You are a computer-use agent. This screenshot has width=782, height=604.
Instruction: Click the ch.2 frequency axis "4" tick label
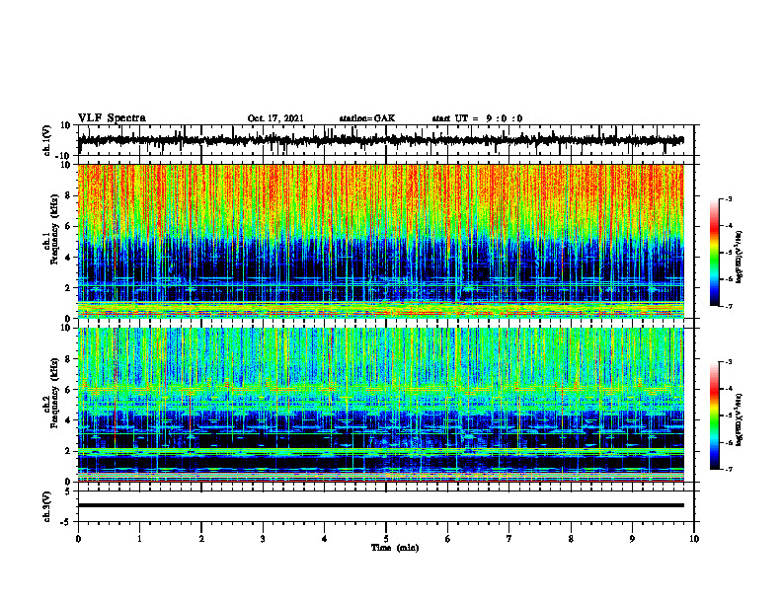[68, 420]
